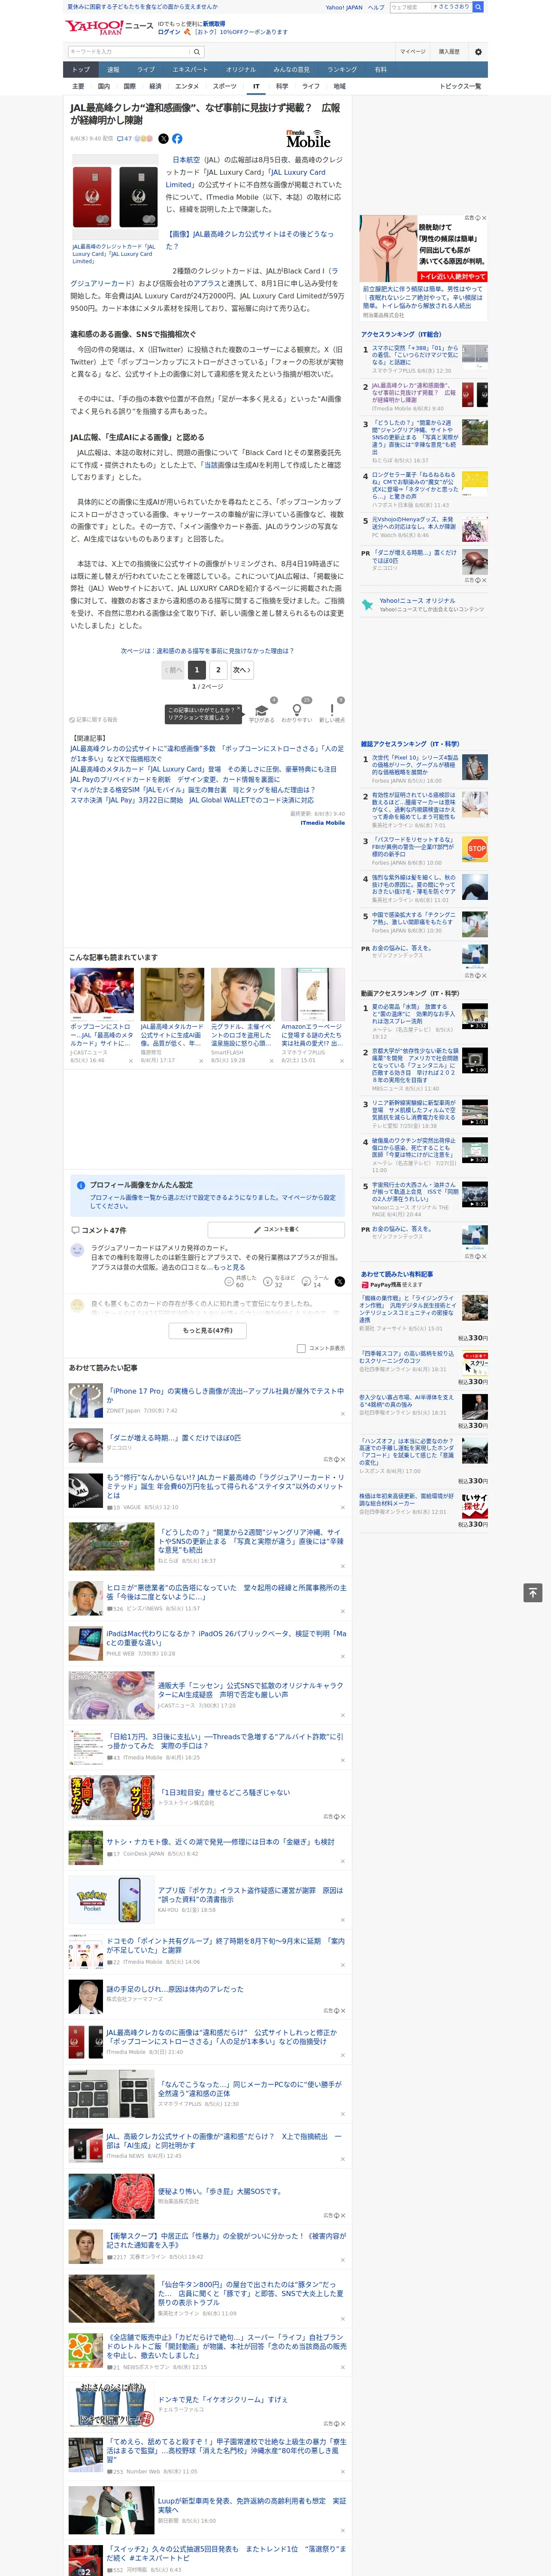
Task: Click the scroll-to-top arrow button
Action: [x=533, y=1593]
